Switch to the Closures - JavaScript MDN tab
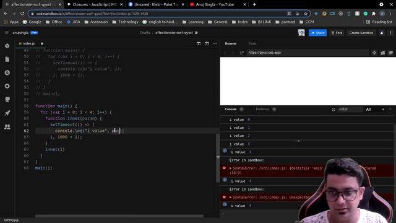 coord(94,4)
